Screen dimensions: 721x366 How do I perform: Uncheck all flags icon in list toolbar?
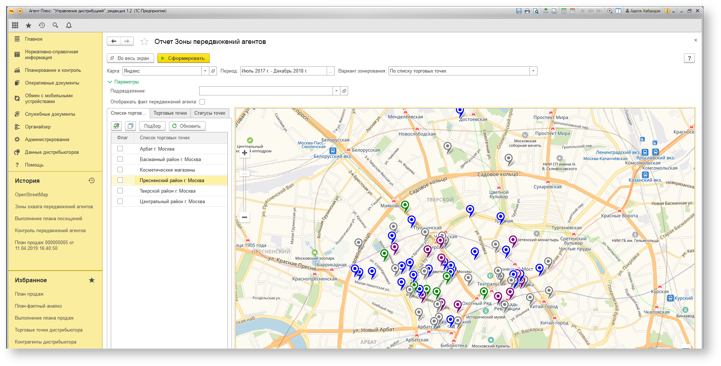[130, 126]
